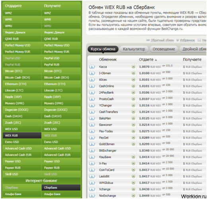
Task: Open info icon for Касса exchanger
Action: (92, 67)
